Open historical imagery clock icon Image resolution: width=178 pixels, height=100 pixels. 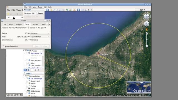[x=67, y=10]
